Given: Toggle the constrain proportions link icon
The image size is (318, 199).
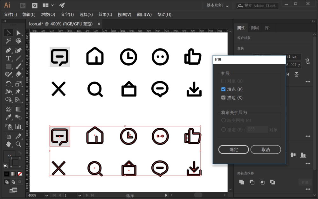Looking at the screenshot, I should tap(308, 61).
